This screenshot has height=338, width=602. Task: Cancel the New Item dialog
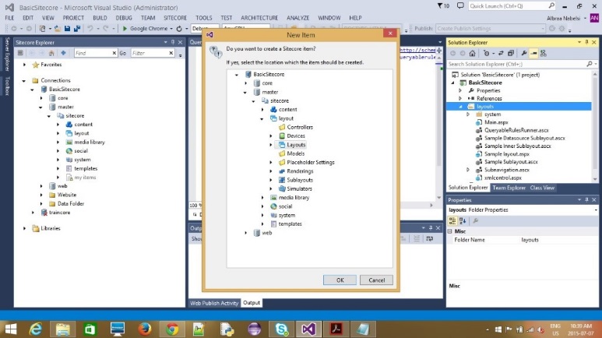(376, 280)
